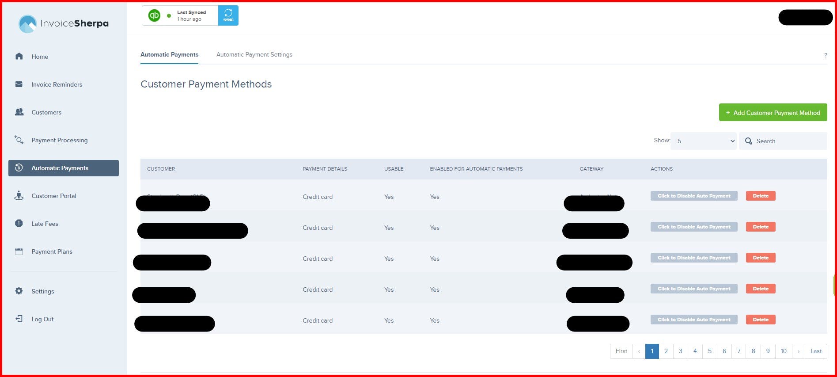Image resolution: width=837 pixels, height=377 pixels.
Task: Go to page 5
Action: point(710,351)
